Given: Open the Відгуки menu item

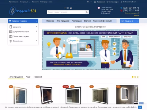Looking at the screenshot, I should 87,21.
